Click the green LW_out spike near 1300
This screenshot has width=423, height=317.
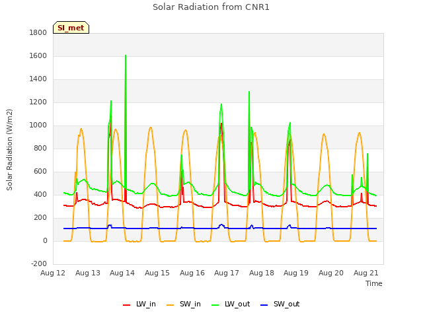249,92
